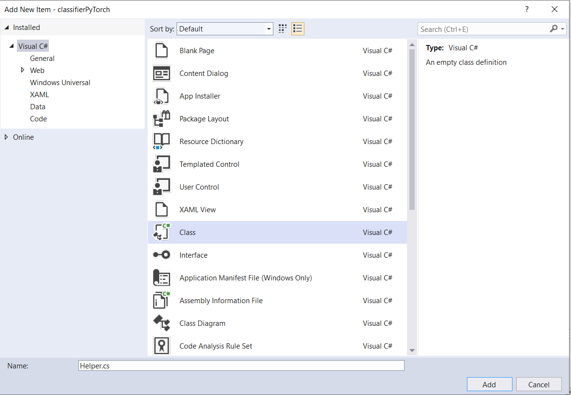Select the Windows Universal category
This screenshot has width=571, height=395.
coord(60,82)
